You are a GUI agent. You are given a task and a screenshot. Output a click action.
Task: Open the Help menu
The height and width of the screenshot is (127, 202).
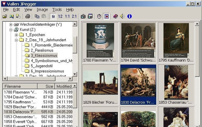[70, 10]
